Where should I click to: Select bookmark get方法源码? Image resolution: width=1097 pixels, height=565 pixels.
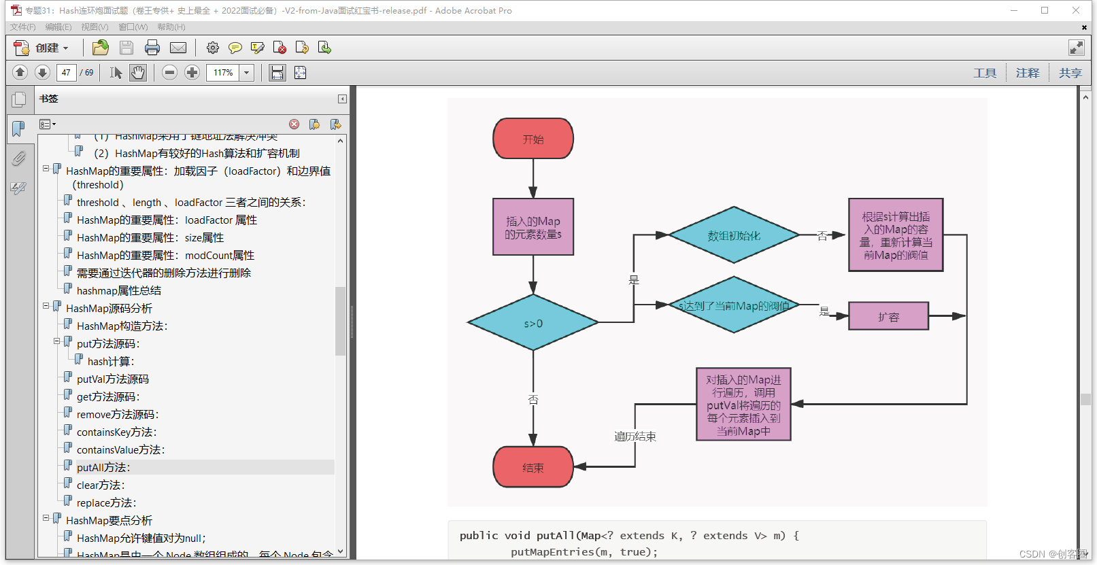tap(108, 397)
